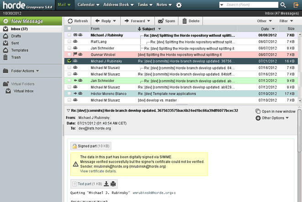Image resolution: width=302 pixels, height=202 pixels.
Task: Open the Tasks menu
Action: click(x=145, y=5)
